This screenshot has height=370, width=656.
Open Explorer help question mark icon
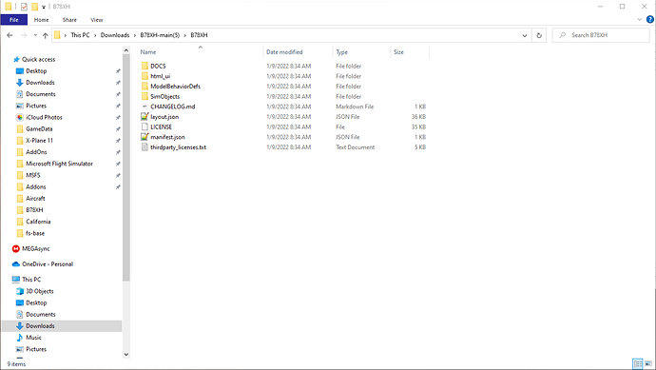pos(650,20)
